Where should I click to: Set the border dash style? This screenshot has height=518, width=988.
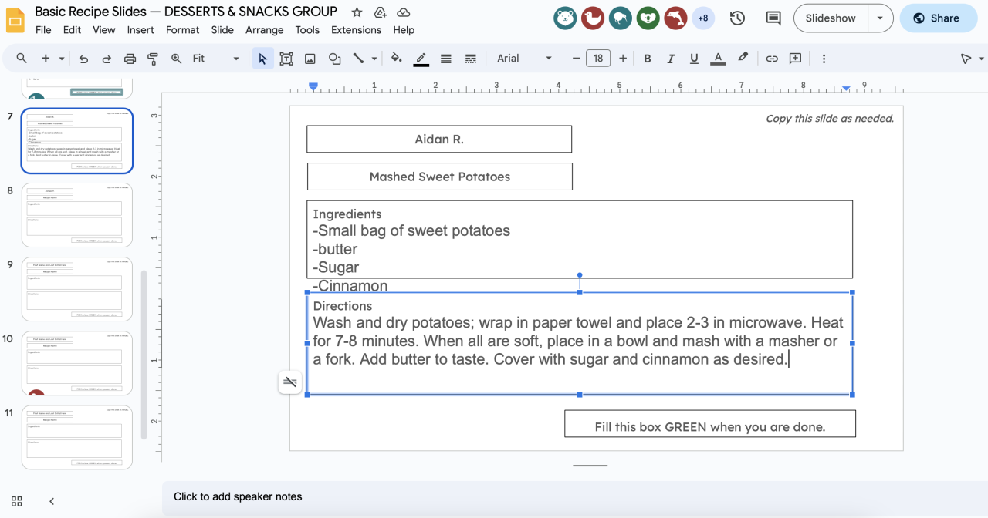[x=470, y=59]
